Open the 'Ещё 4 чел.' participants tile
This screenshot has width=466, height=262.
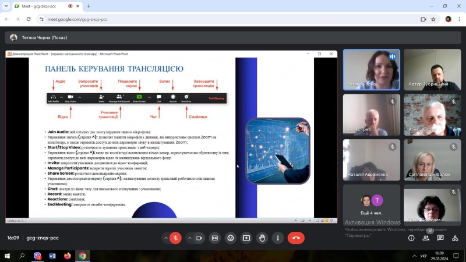click(x=372, y=206)
